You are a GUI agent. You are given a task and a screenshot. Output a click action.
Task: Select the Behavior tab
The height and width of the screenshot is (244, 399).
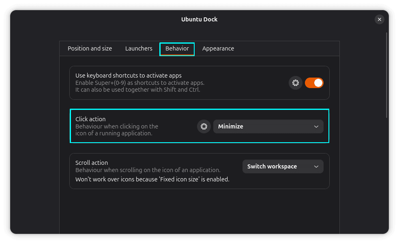tap(177, 48)
